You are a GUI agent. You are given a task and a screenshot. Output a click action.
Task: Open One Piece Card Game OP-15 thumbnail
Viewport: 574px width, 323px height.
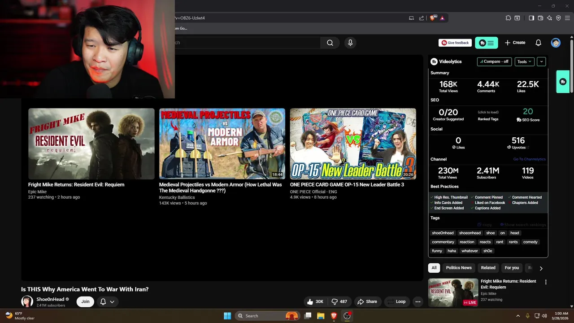(x=353, y=144)
